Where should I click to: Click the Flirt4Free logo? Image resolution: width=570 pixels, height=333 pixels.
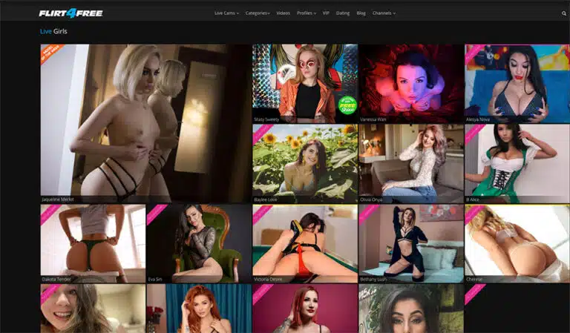pos(71,13)
